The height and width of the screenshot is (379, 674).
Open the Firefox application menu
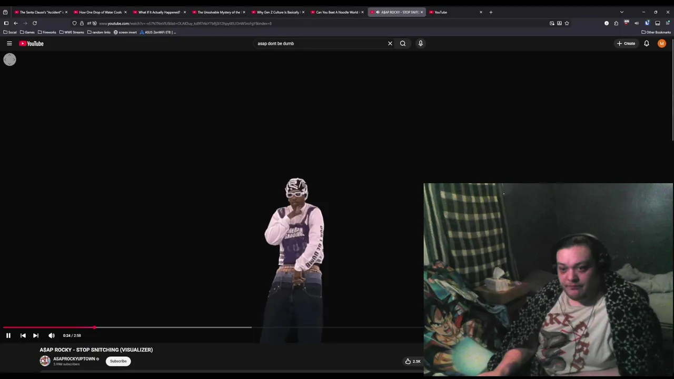[668, 23]
